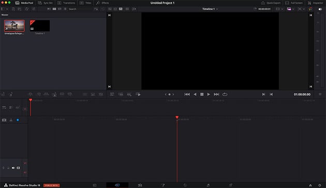This screenshot has height=188, width=326.
Task: Click the Import Media icon
Action: coord(13,9)
